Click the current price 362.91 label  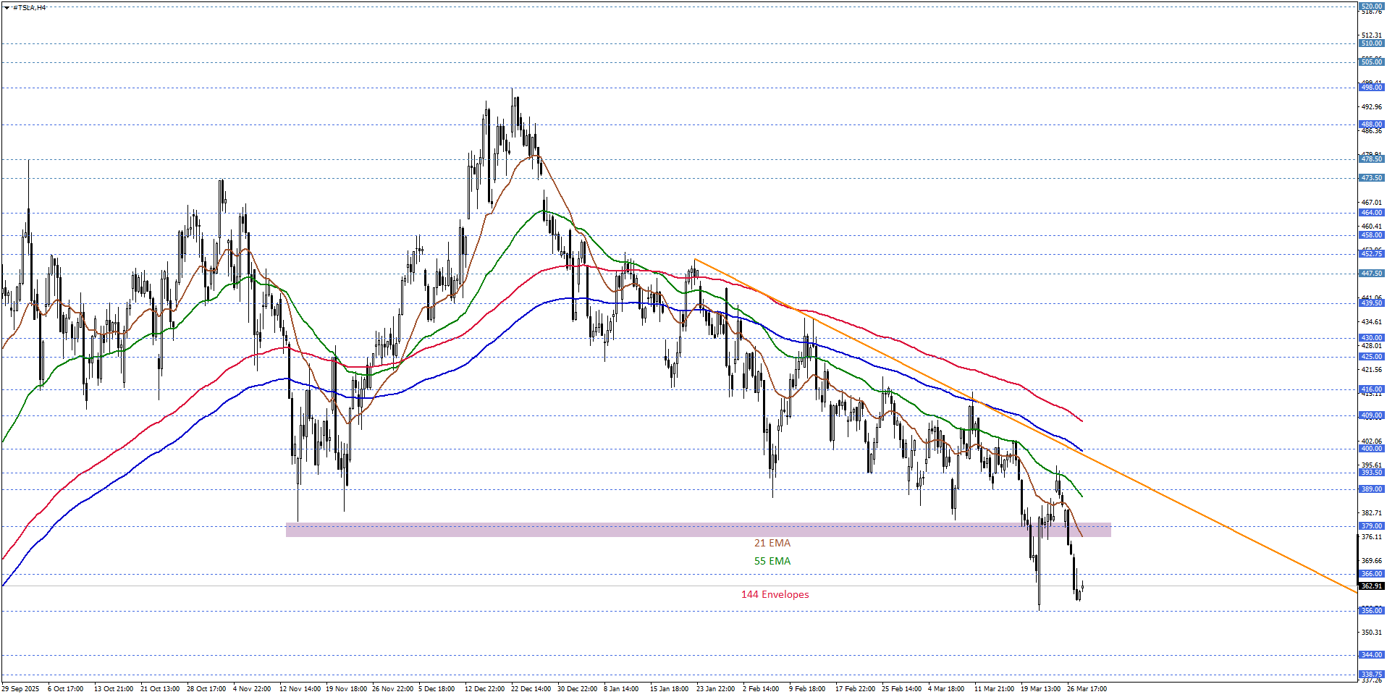(1371, 586)
